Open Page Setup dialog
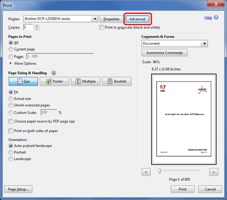The width and height of the screenshot is (227, 200). tap(18, 189)
